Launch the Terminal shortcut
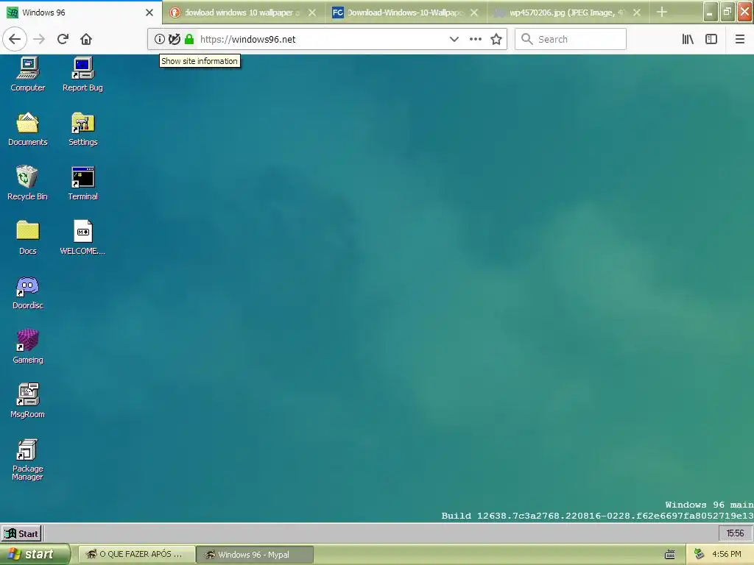754x565 pixels. click(x=82, y=183)
